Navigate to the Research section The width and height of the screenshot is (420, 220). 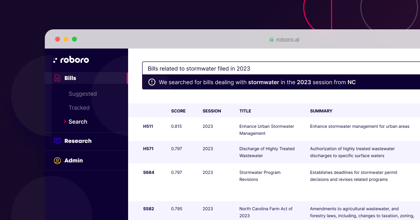[x=78, y=141]
